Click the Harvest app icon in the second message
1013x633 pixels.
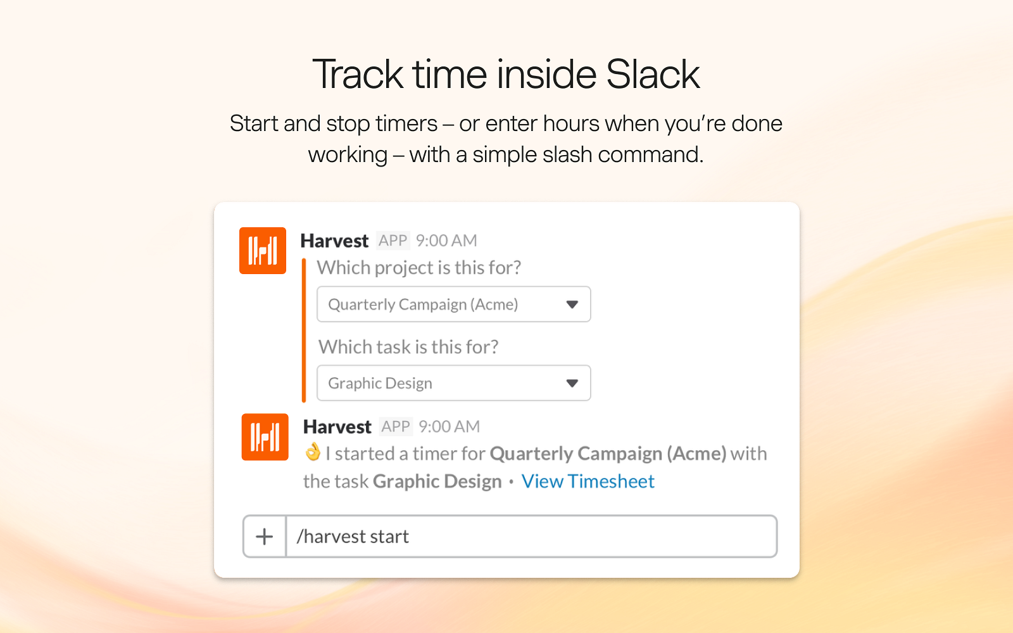pyautogui.click(x=265, y=437)
